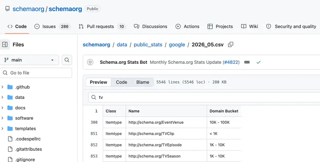Open the .codespellrc file
Image resolution: width=320 pixels, height=162 pixels.
tap(28, 139)
